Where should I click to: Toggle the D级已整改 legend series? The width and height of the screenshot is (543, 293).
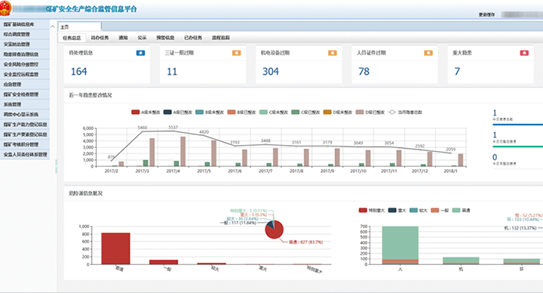click(x=370, y=112)
